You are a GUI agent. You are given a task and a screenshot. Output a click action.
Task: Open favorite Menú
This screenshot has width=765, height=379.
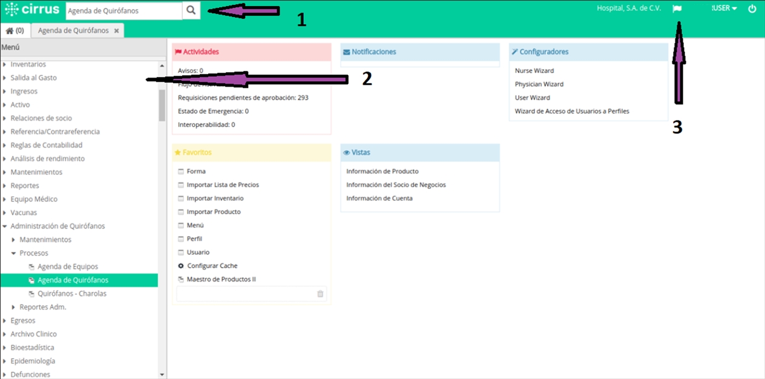pos(195,225)
